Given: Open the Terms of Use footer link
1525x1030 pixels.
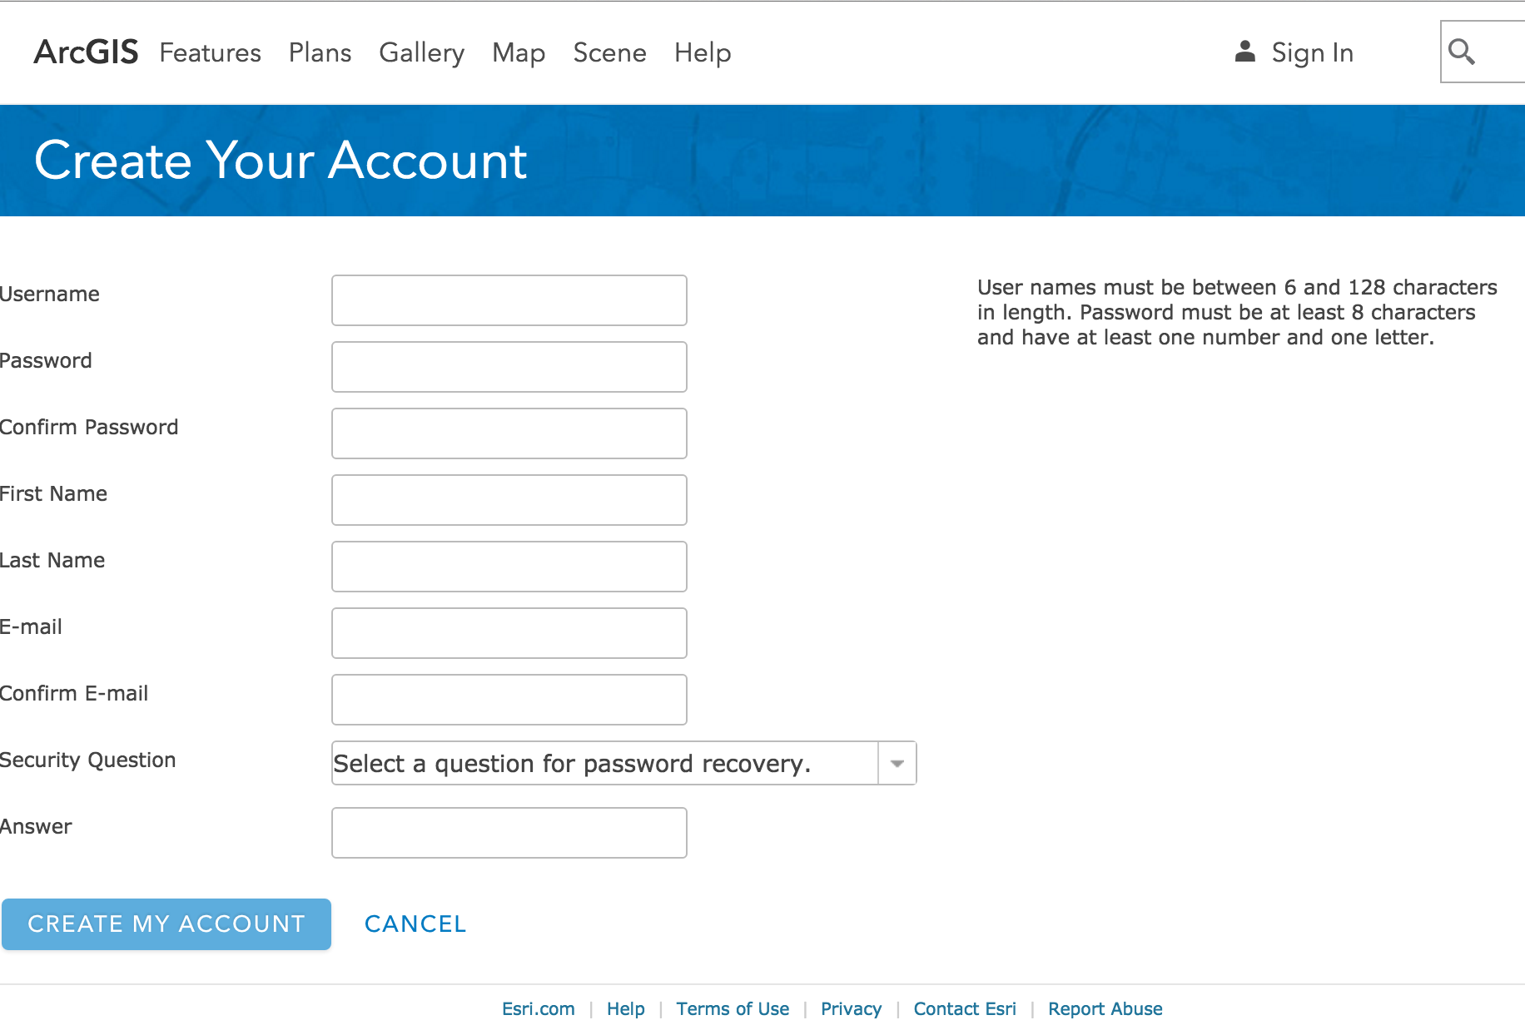Looking at the screenshot, I should [733, 1008].
